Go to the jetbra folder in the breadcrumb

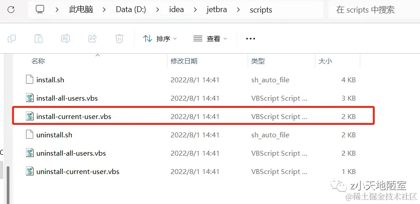click(x=217, y=10)
